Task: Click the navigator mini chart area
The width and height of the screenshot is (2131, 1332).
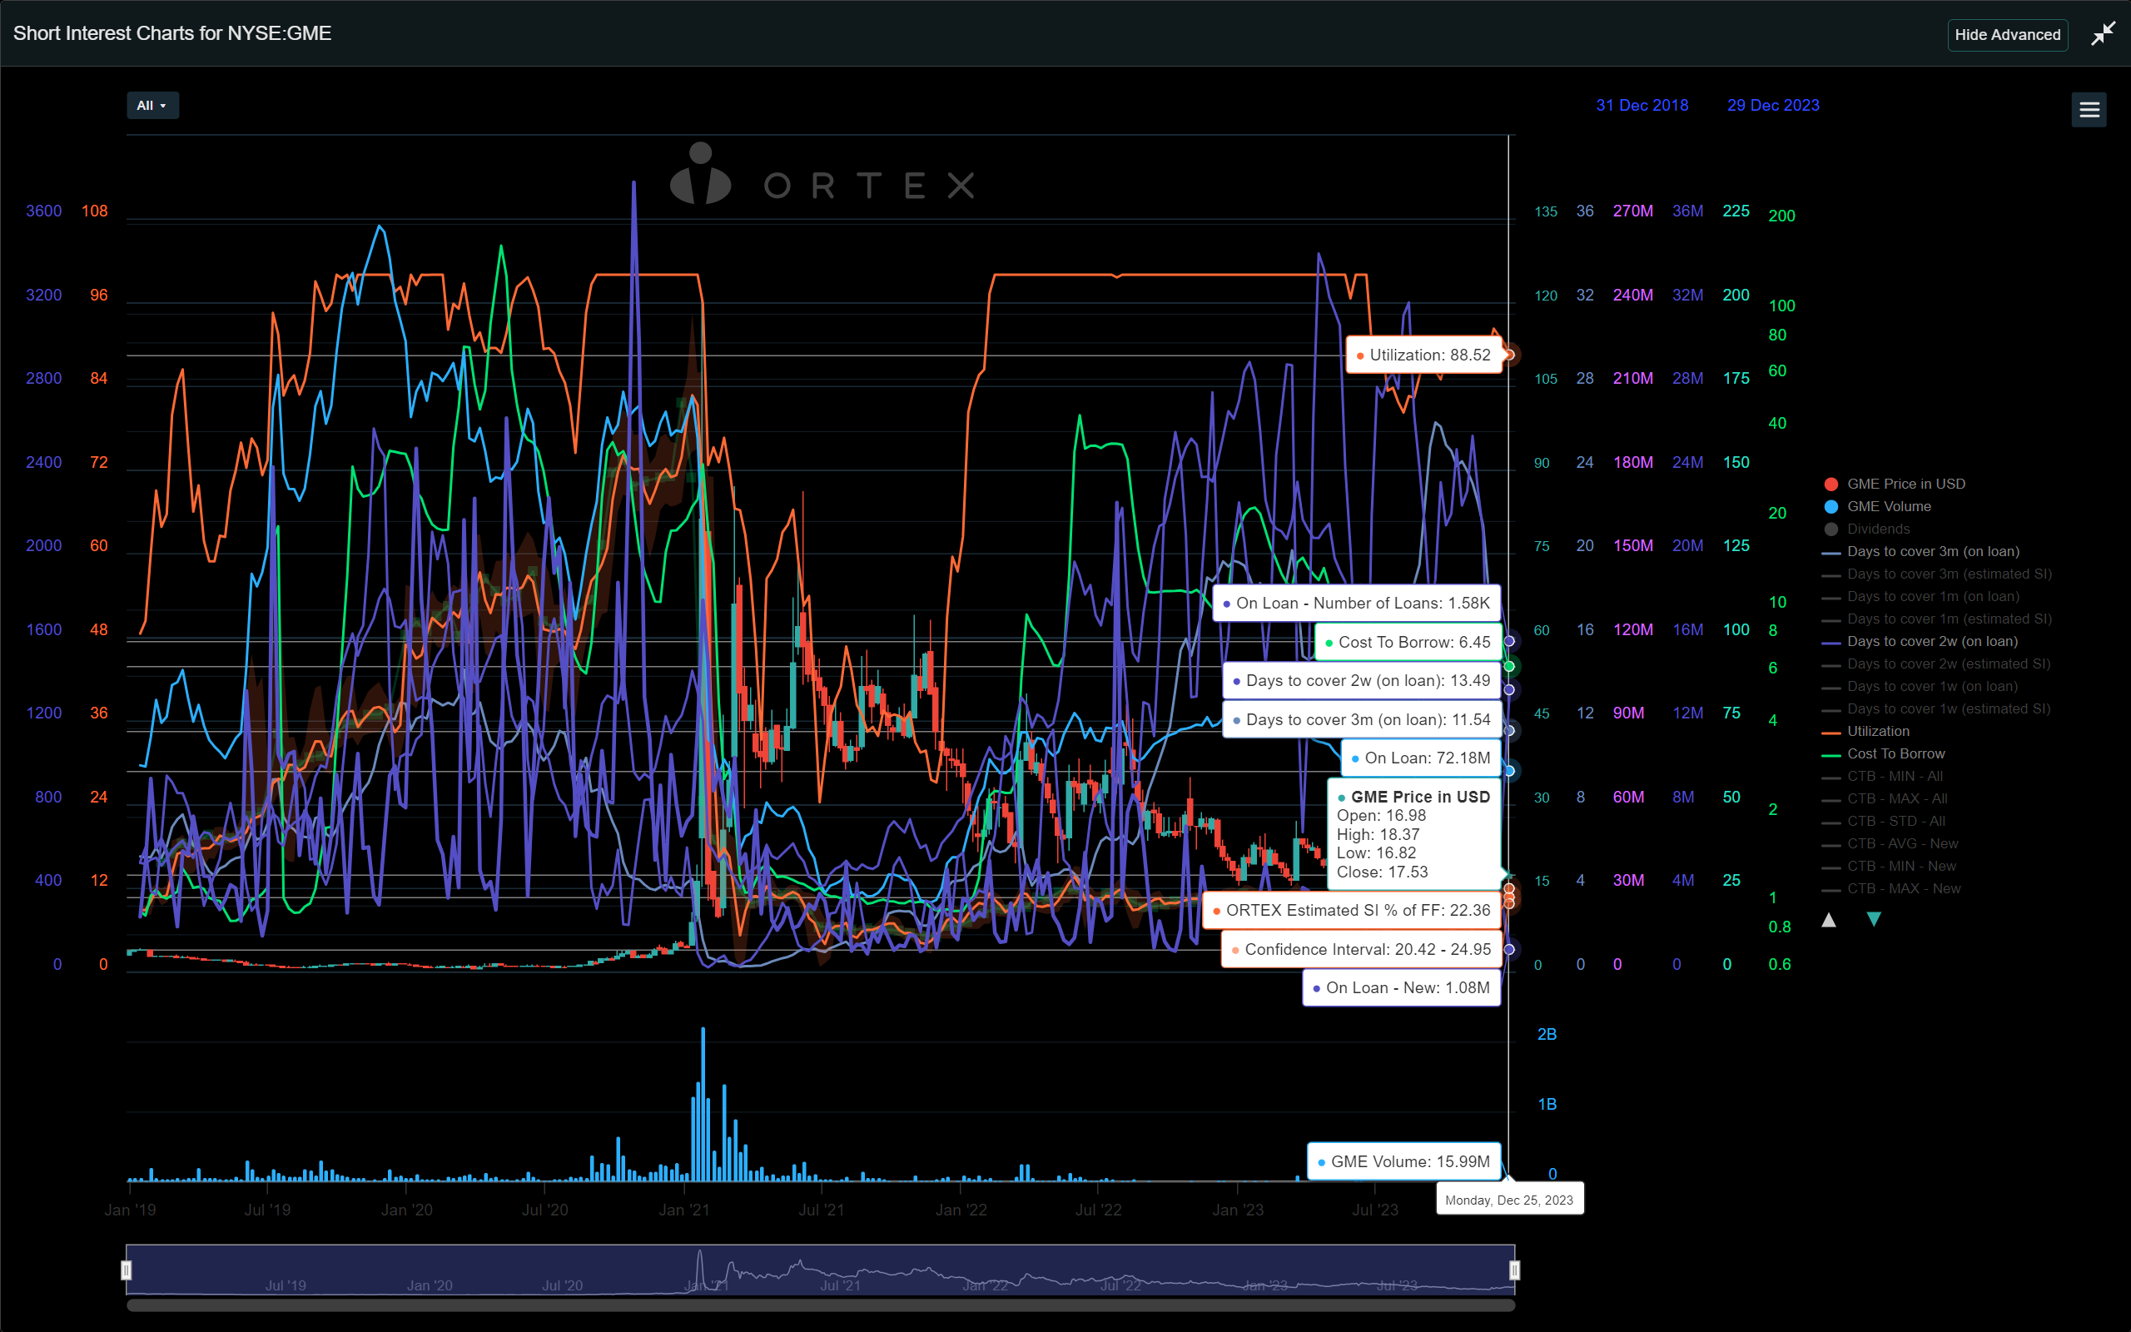Action: click(821, 1270)
